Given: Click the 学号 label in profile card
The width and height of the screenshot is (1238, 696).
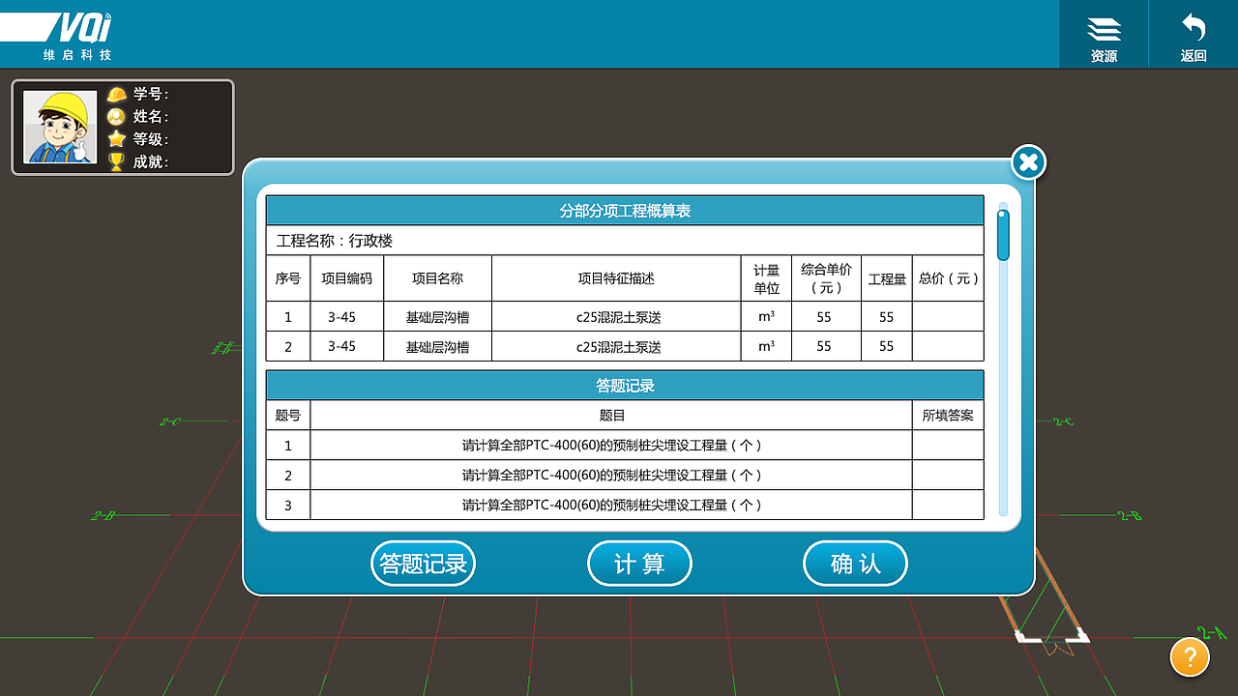Looking at the screenshot, I should [151, 94].
